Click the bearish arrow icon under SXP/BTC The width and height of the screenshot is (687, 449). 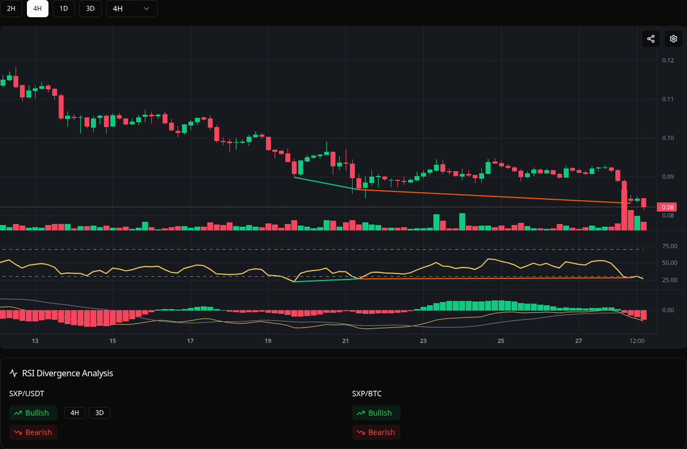(x=361, y=432)
